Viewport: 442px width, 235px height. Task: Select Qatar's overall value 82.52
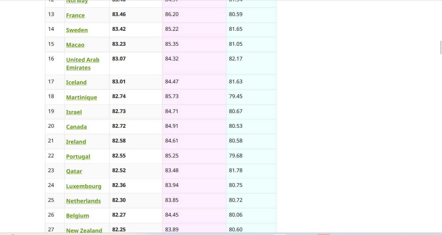pos(119,170)
